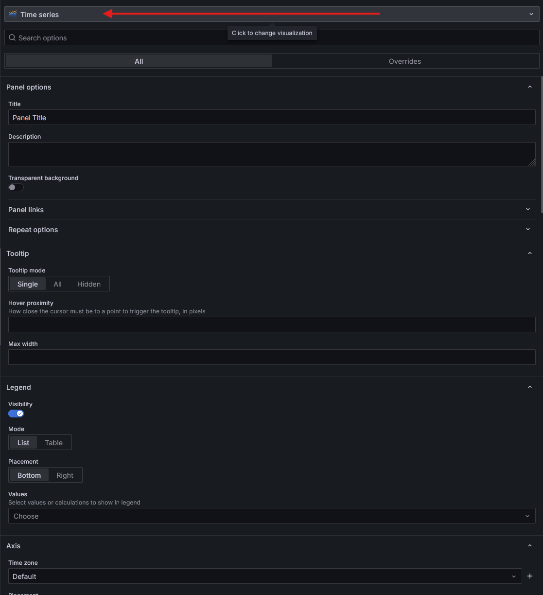
Task: Open the Time series visualization picker
Action: (271, 14)
